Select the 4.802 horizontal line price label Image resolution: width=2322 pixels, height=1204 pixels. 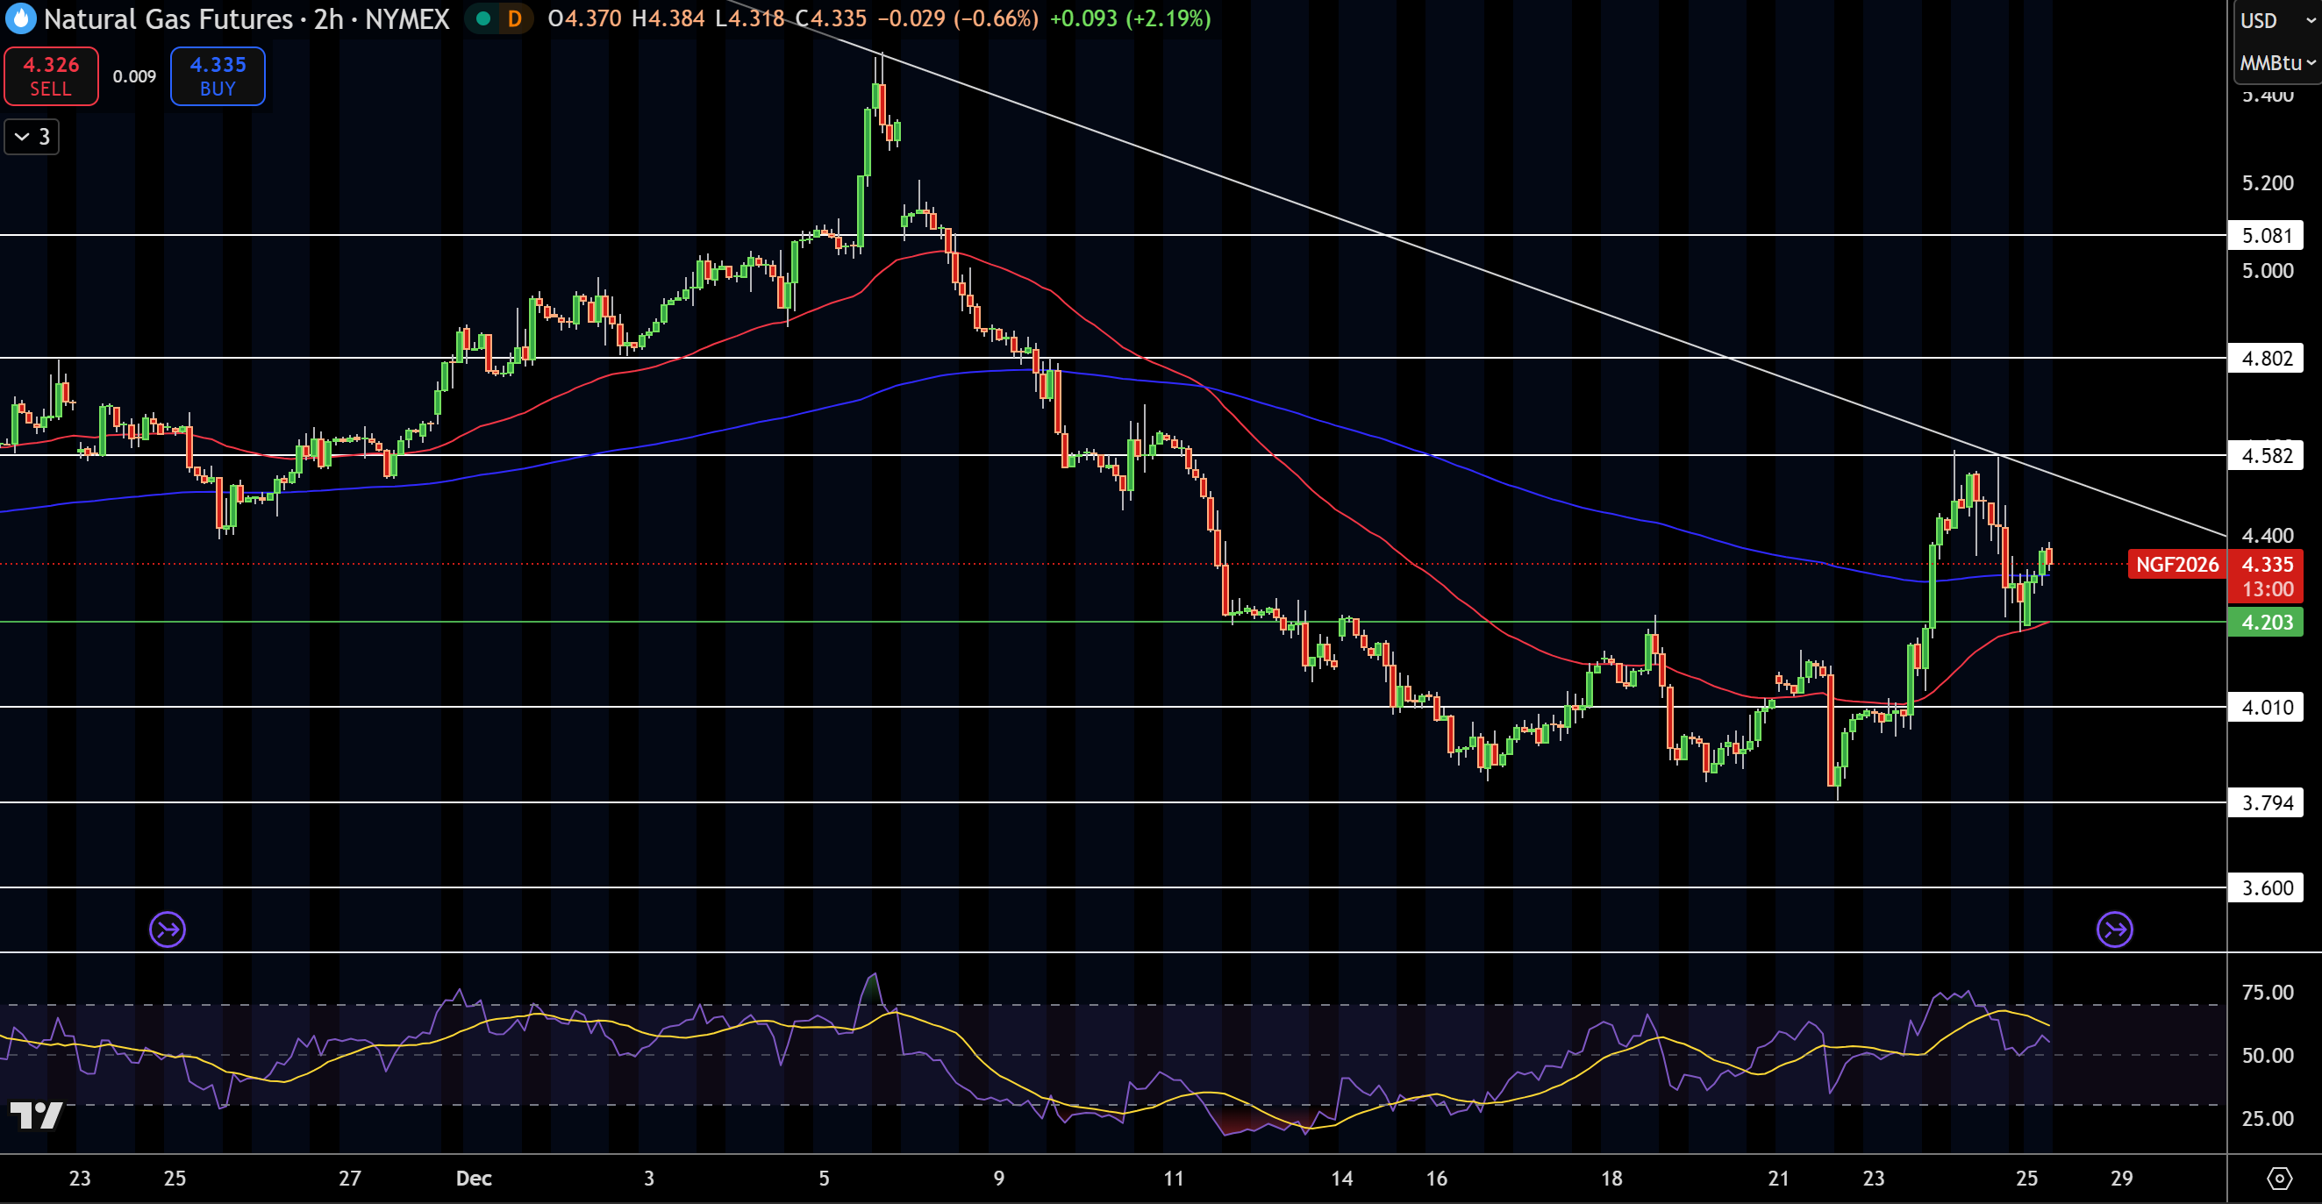coord(2266,358)
